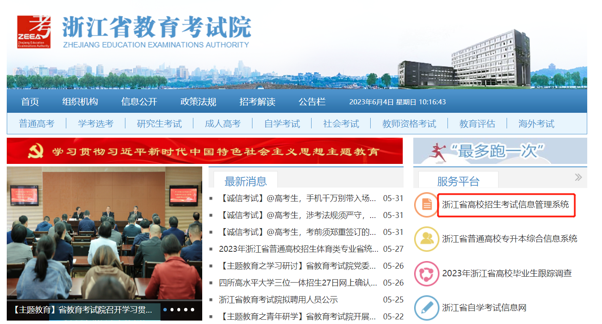The width and height of the screenshot is (602, 324).
Task: Click the 浙江省教育考试院 site title
Action: pos(157,27)
